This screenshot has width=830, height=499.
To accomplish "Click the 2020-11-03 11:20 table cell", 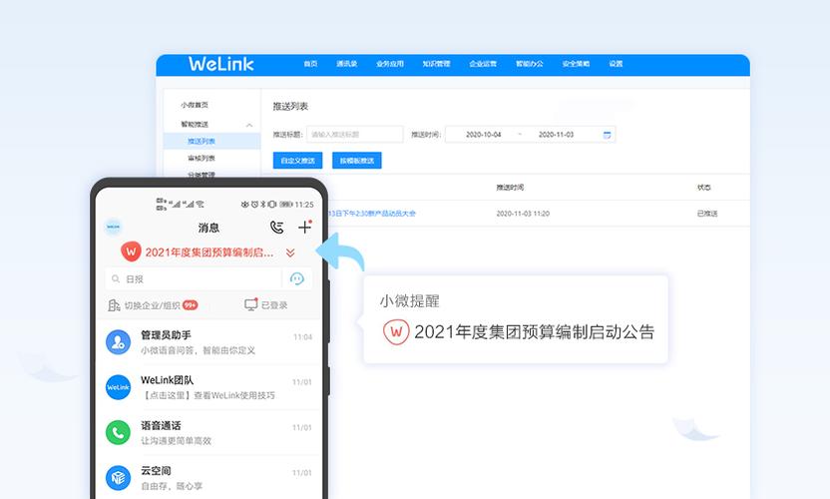I will coord(523,214).
